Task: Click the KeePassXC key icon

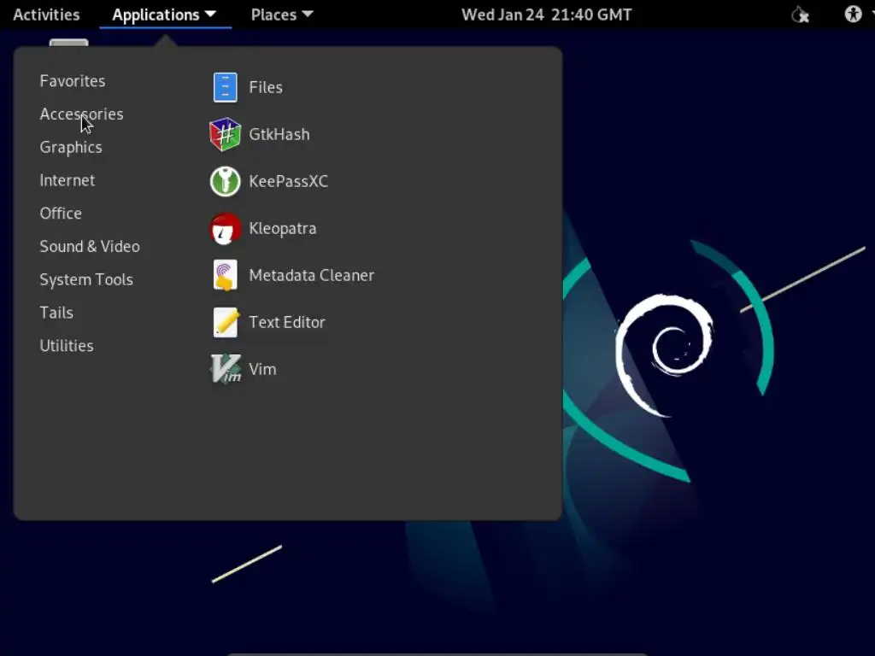Action: (225, 181)
